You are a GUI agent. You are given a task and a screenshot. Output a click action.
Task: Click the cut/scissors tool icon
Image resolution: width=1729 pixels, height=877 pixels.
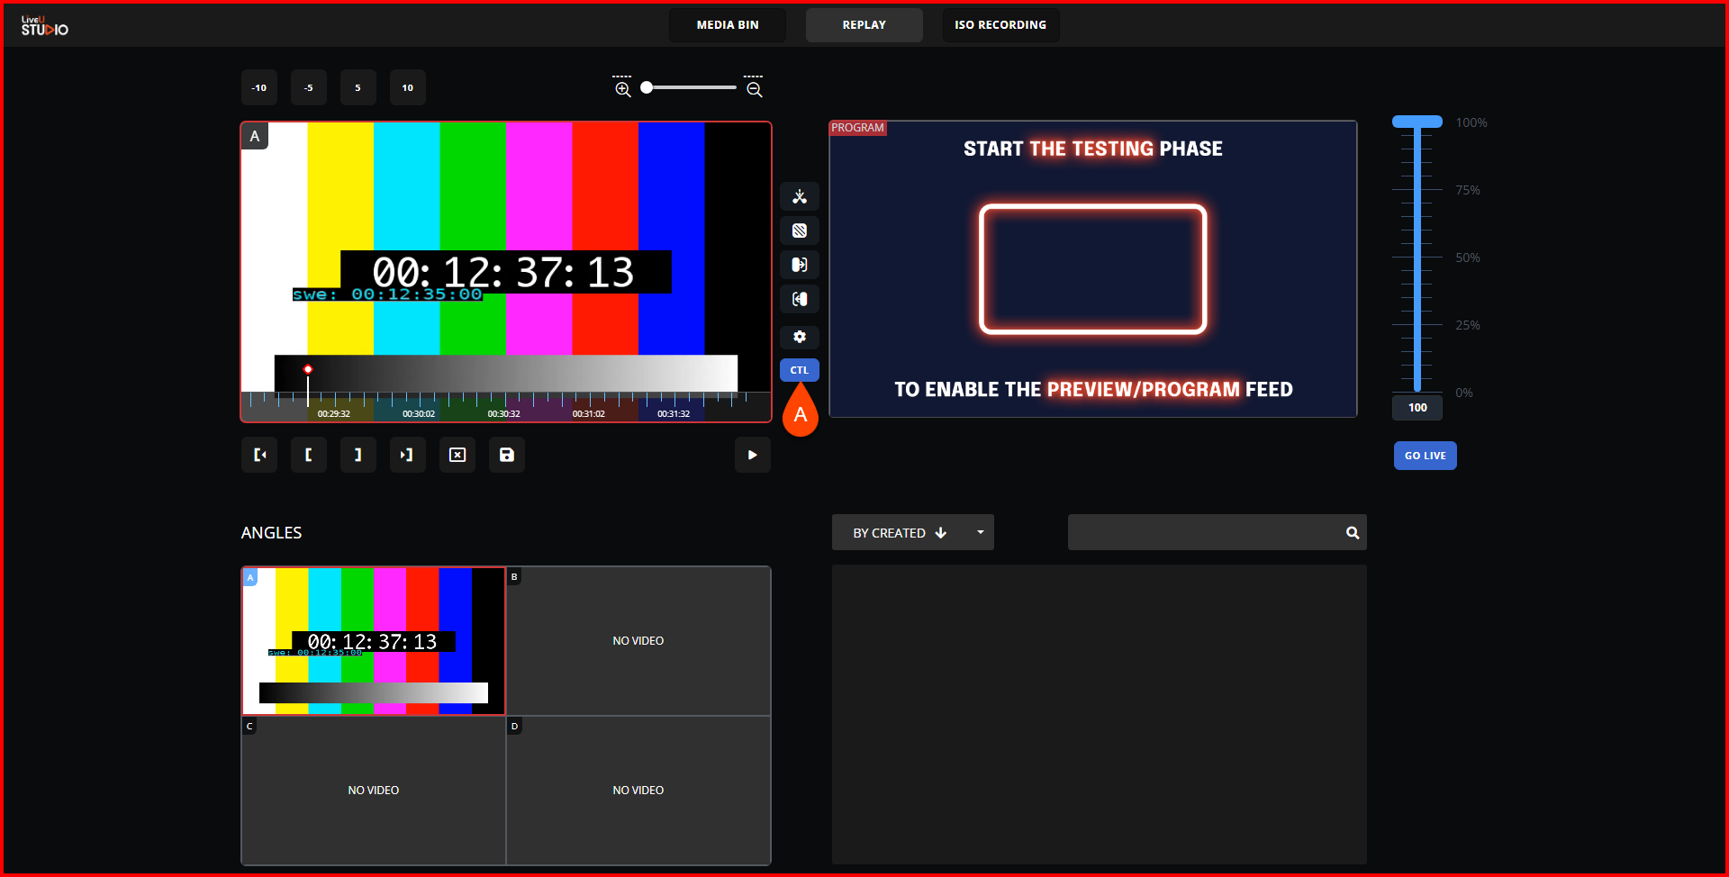pos(799,196)
